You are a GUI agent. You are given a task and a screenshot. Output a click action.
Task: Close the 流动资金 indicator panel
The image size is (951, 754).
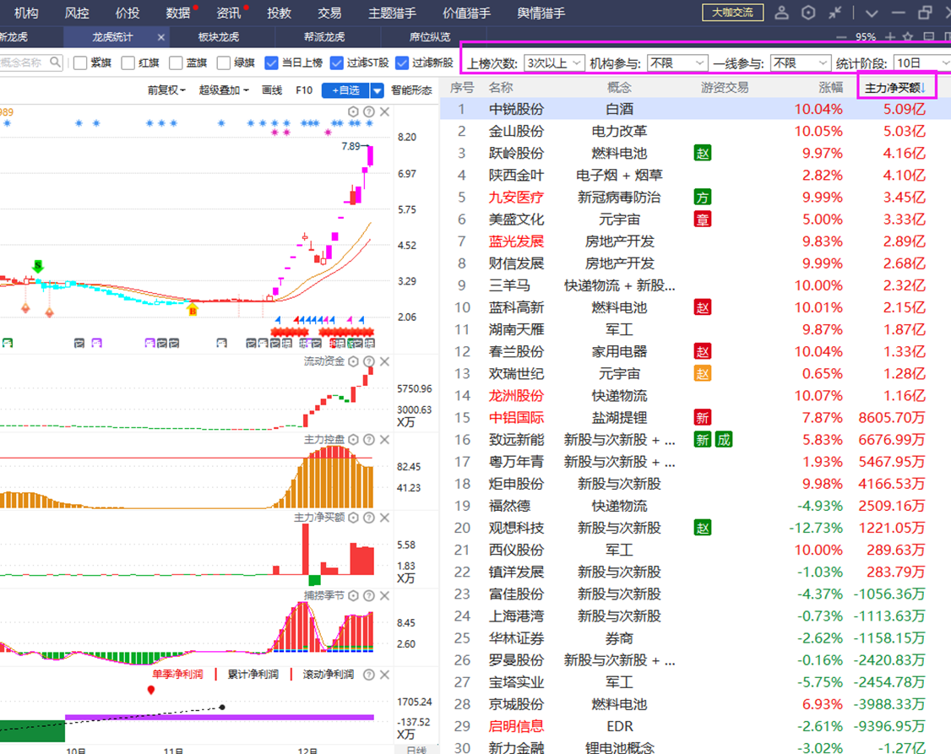coord(384,361)
